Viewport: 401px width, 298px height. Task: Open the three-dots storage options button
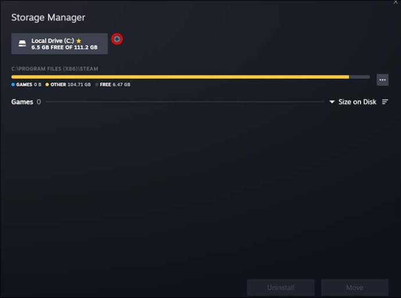coord(382,80)
